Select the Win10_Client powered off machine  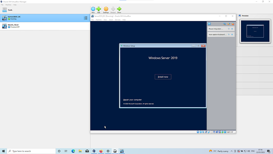[45, 26]
